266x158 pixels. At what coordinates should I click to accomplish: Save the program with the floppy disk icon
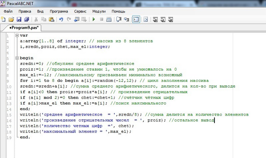click(19, 20)
